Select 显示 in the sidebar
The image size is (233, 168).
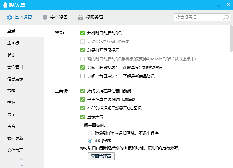(x=22, y=114)
